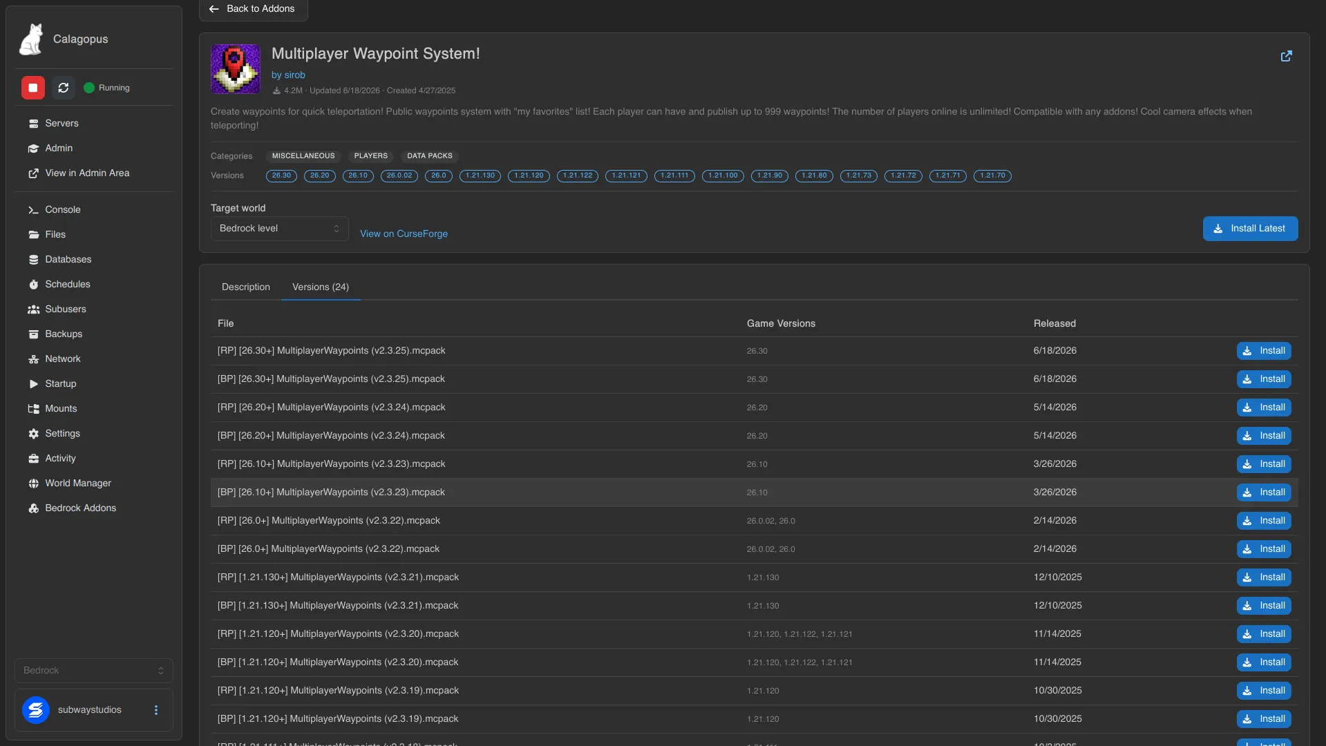1326x746 pixels.
Task: Click the Subusers people icon
Action: (33, 309)
